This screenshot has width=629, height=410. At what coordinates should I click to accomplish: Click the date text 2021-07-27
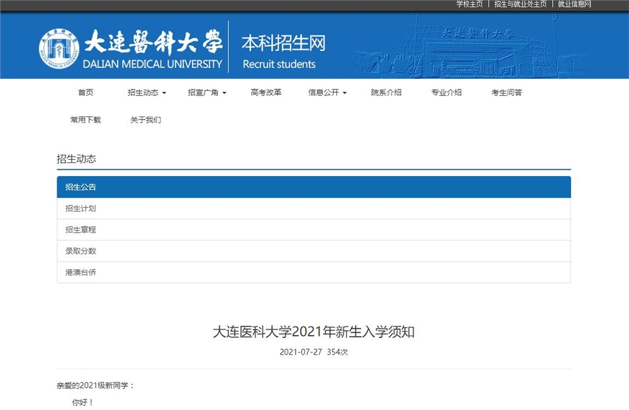coord(301,352)
